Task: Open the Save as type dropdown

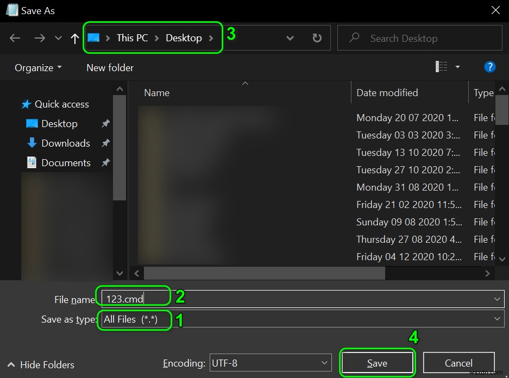Action: pos(496,319)
